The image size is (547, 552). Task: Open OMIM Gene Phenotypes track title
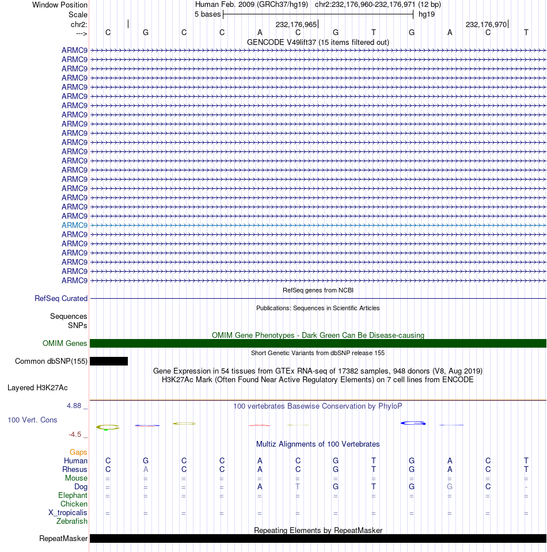[x=318, y=335]
